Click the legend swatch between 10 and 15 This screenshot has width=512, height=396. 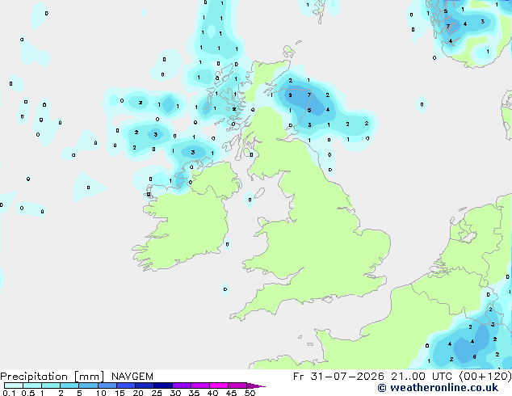coord(107,385)
